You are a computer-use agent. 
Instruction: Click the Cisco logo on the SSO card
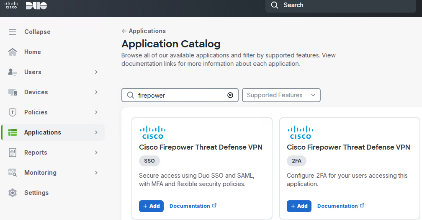click(152, 132)
